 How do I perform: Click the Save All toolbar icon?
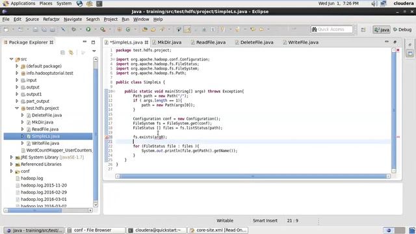click(44, 29)
